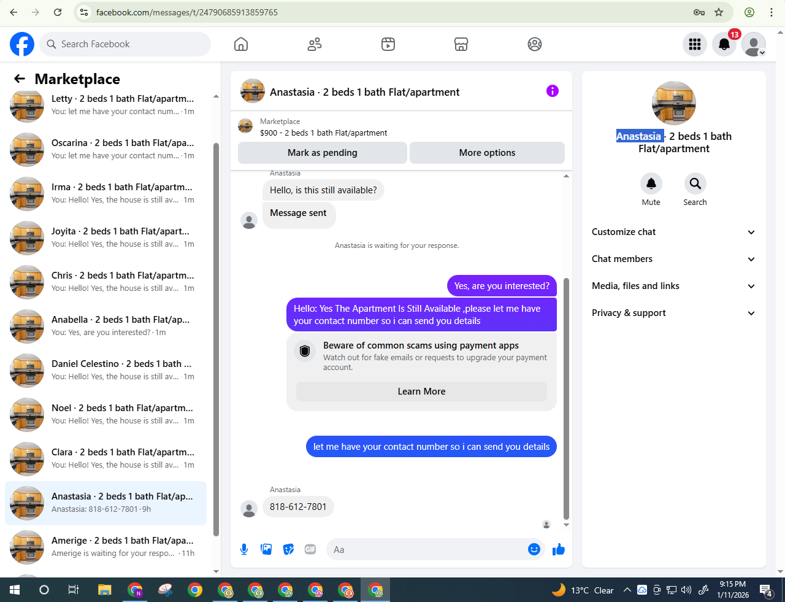
Task: Open Anabella's conversation
Action: point(105,326)
